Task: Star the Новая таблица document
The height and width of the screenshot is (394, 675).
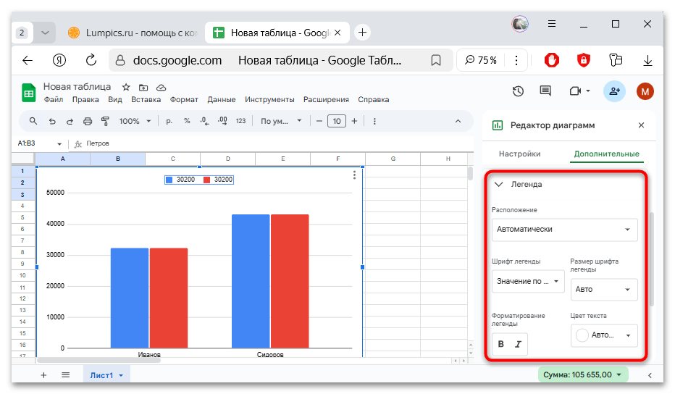Action: coord(125,87)
